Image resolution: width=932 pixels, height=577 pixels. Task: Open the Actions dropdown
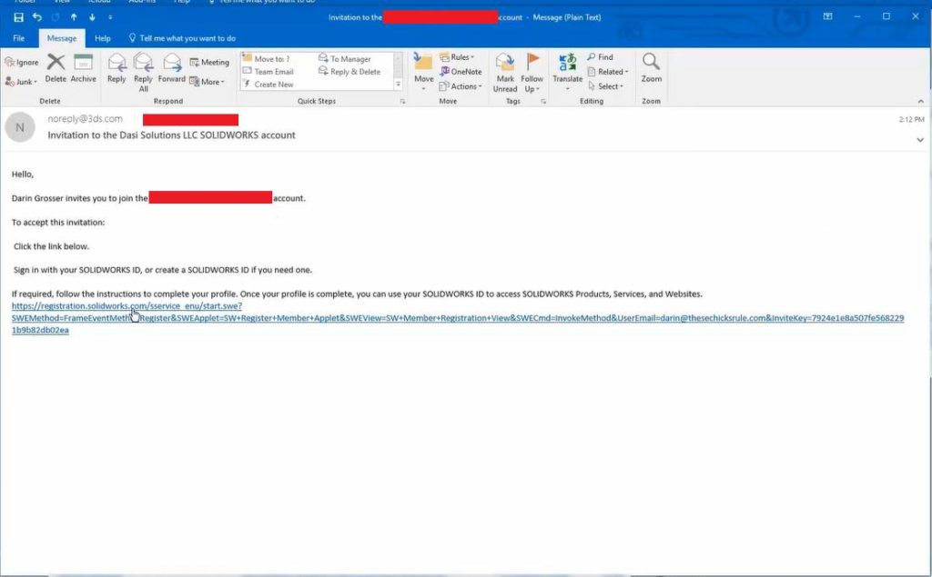(x=461, y=86)
